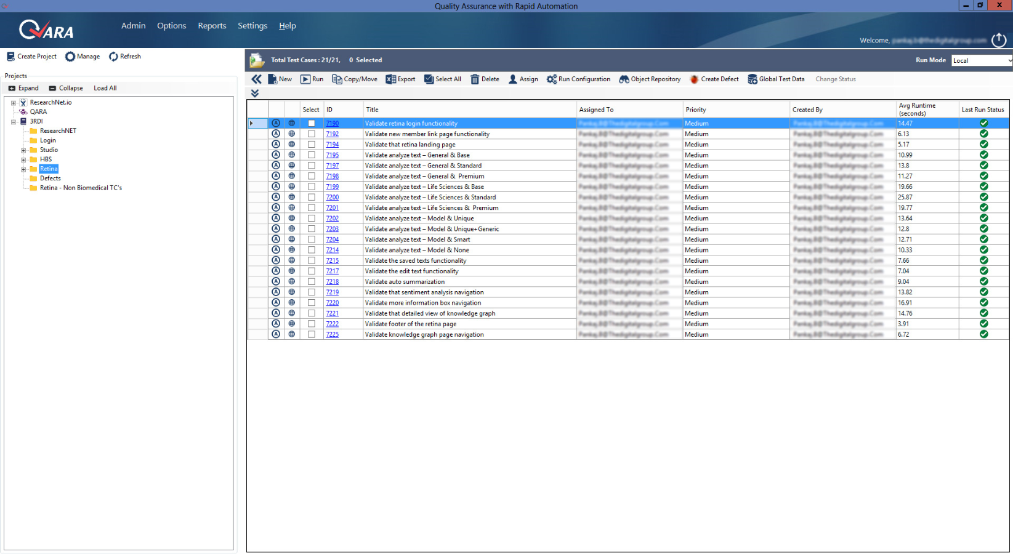This screenshot has height=554, width=1013.
Task: Check the box for test case 7190
Action: pos(312,124)
